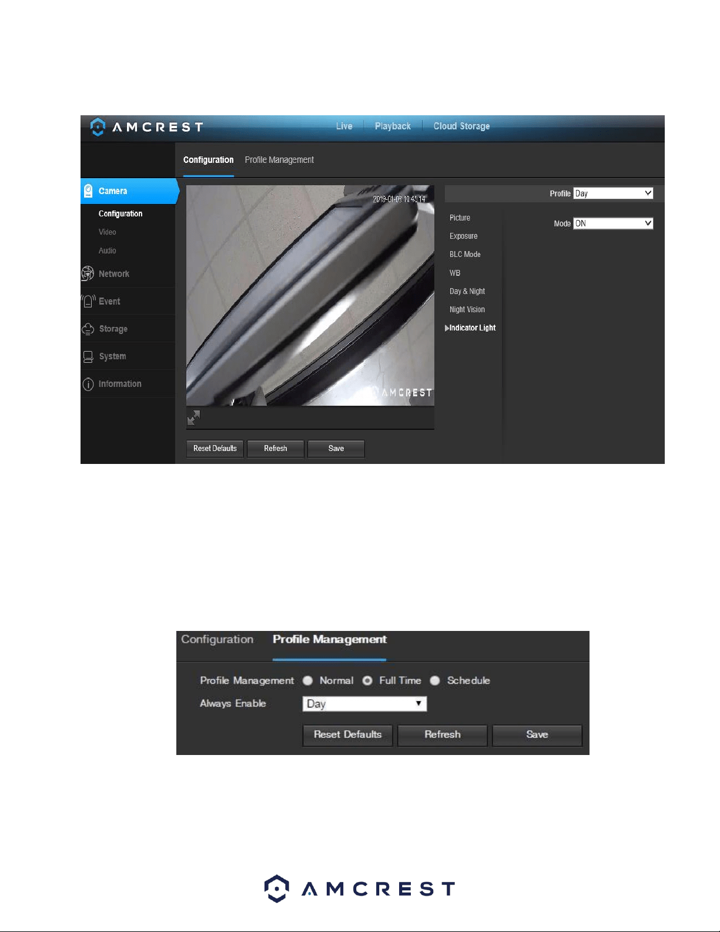720x932 pixels.
Task: Select Video under Camera
Action: pyautogui.click(x=108, y=232)
